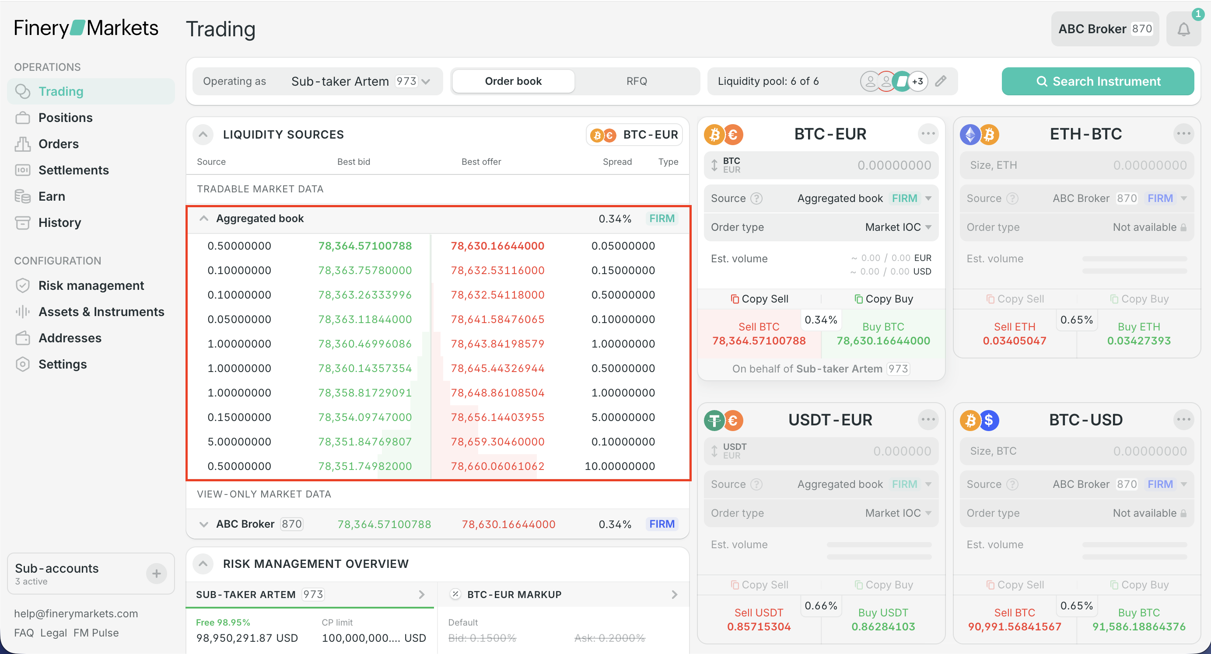
Task: Open ETH-BTC widget three-dots menu
Action: pos(1183,134)
